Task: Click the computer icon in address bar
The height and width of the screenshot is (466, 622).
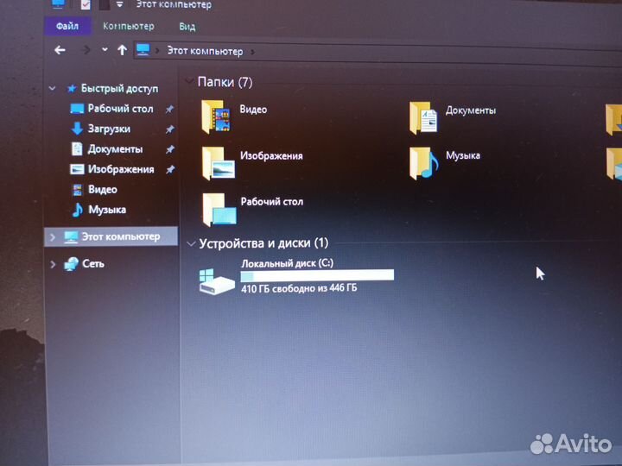Action: click(143, 50)
